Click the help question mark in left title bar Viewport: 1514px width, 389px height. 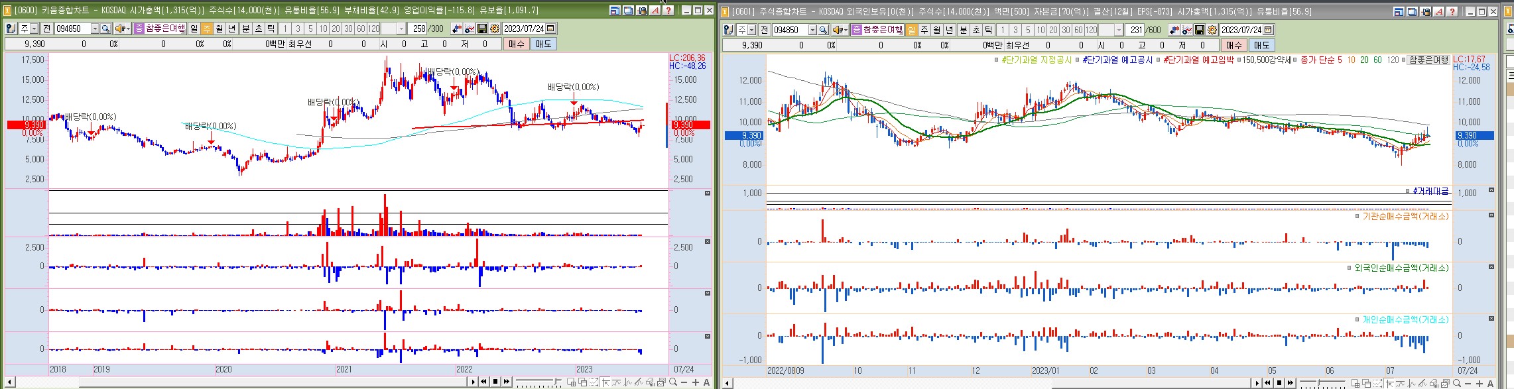pyautogui.click(x=668, y=10)
